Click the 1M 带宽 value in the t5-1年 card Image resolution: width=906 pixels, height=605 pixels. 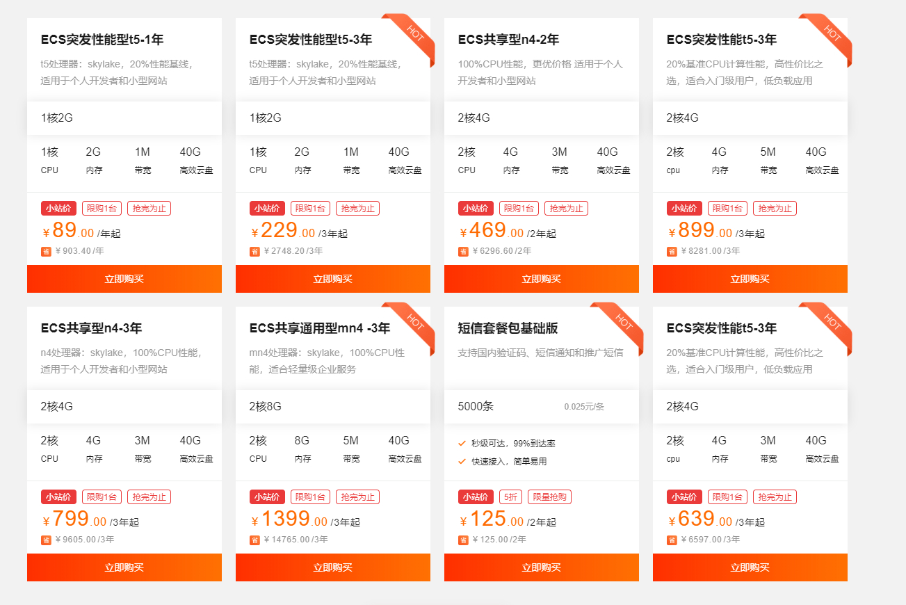142,152
